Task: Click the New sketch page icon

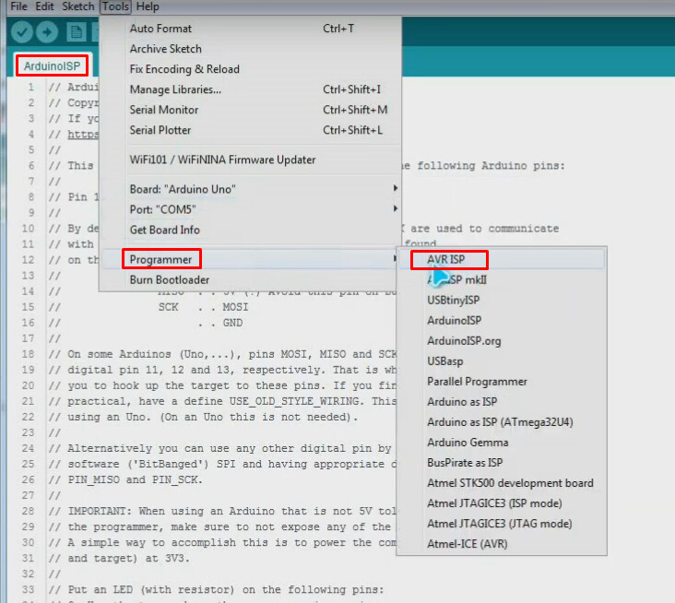Action: [x=77, y=31]
